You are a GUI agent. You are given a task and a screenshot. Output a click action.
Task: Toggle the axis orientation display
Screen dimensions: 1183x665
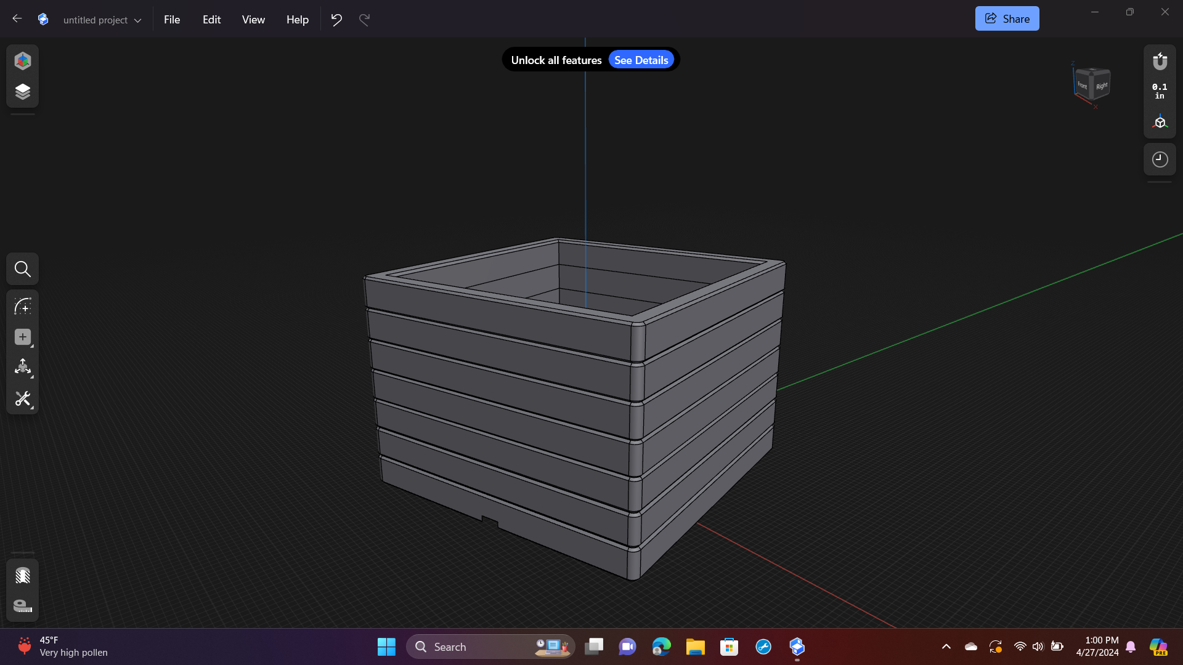[1160, 121]
